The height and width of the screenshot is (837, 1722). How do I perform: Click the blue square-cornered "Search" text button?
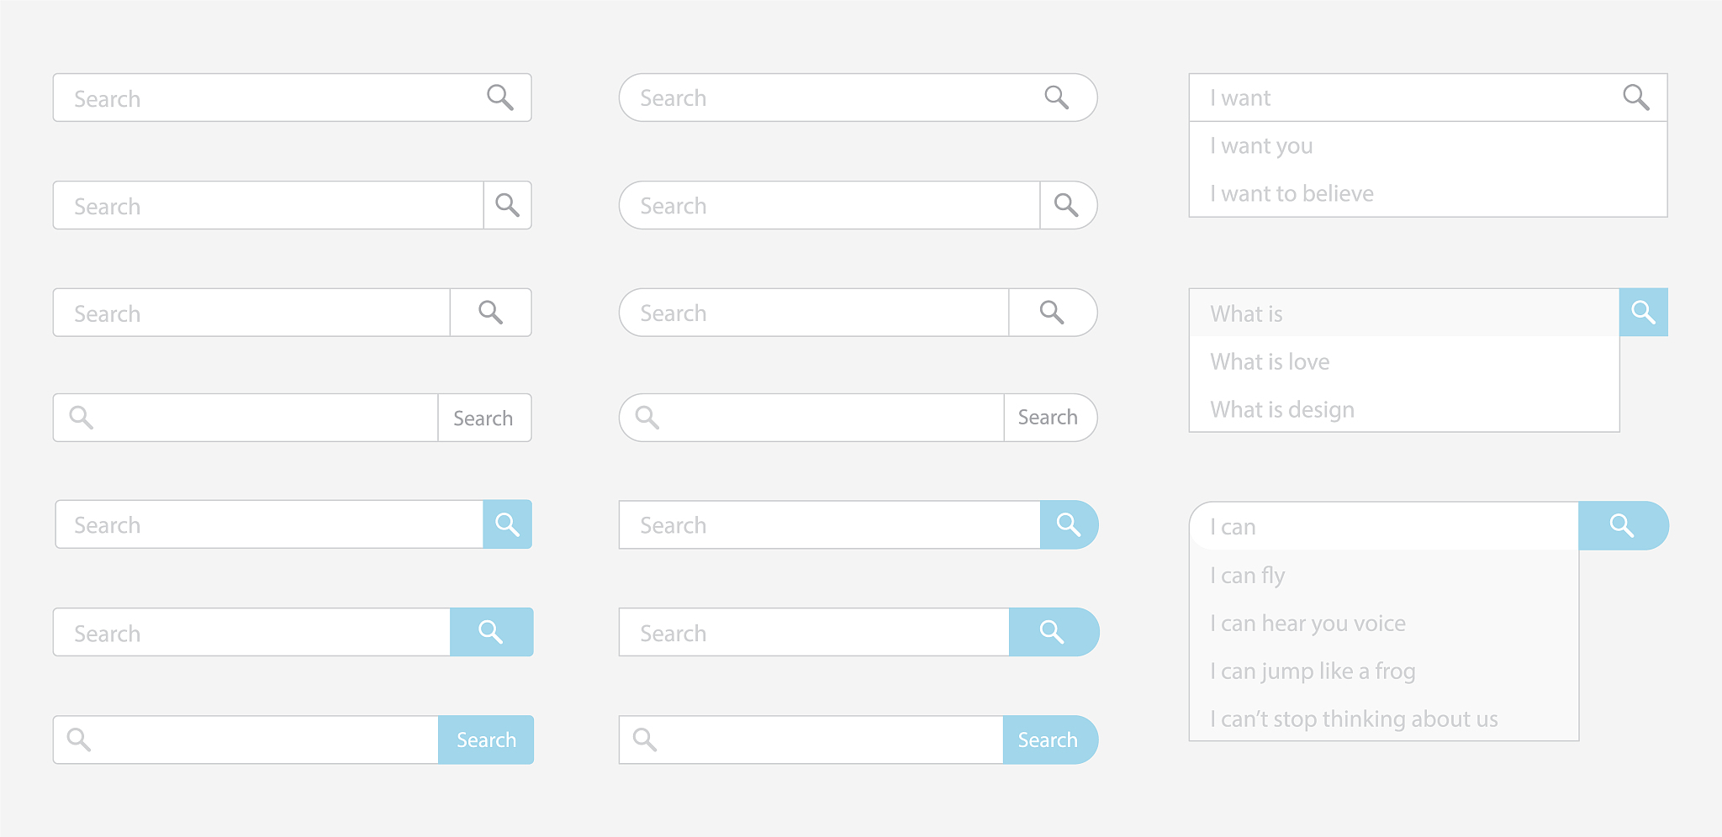point(486,740)
